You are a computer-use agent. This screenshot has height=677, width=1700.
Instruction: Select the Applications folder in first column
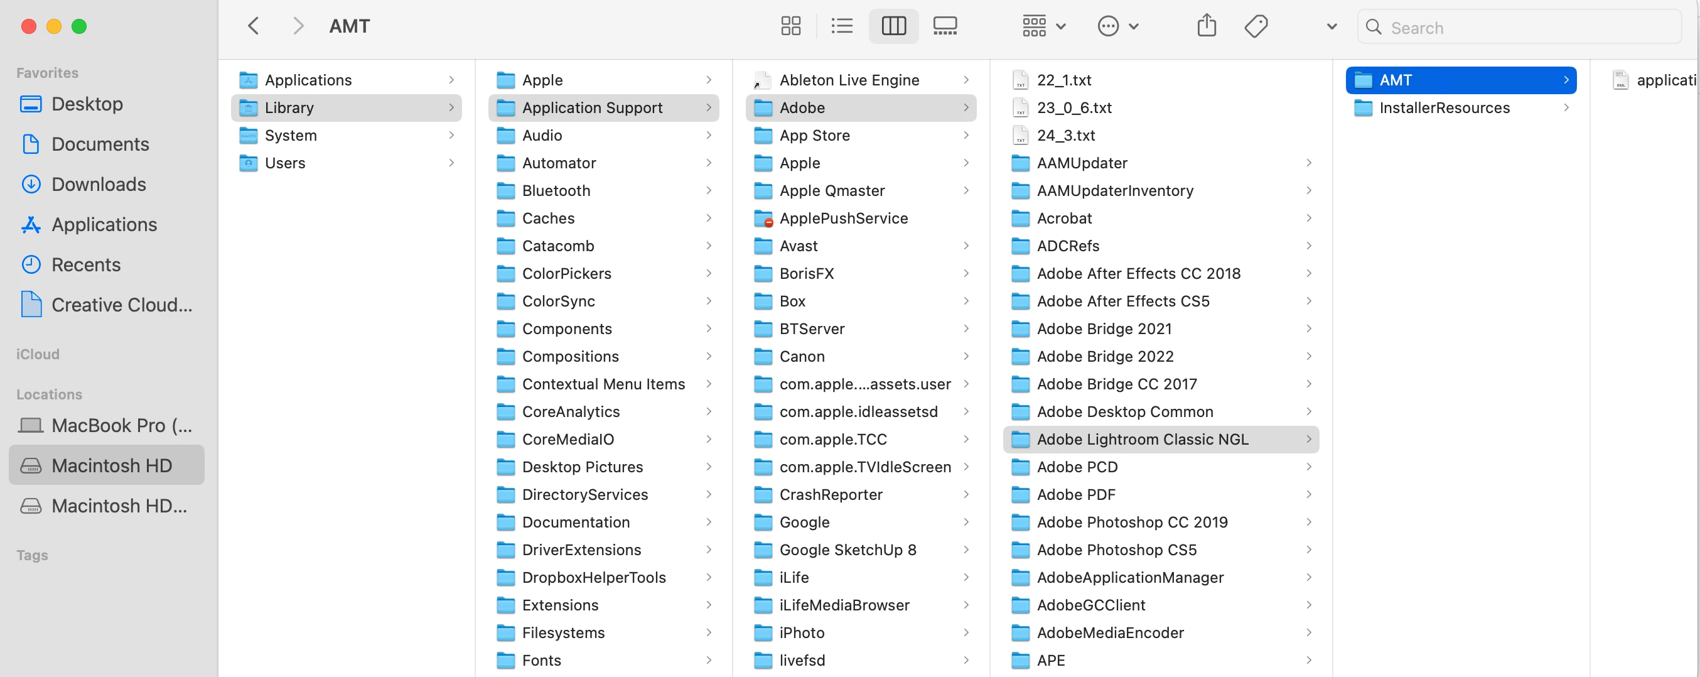(x=346, y=80)
